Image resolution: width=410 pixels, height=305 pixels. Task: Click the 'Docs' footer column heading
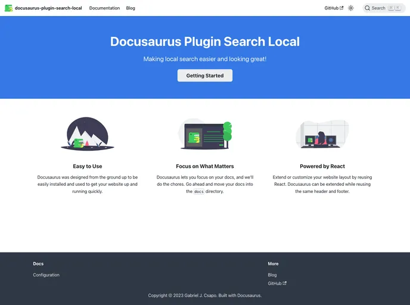point(38,264)
